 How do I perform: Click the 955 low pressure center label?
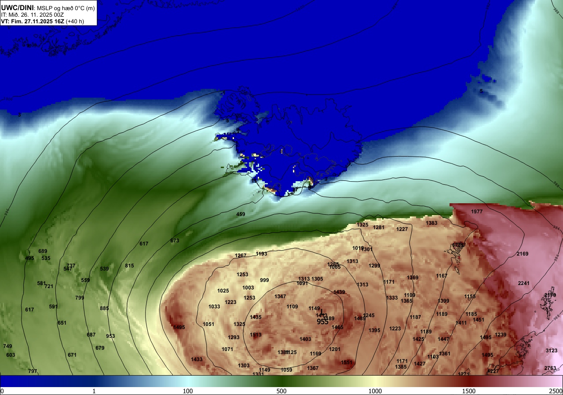[x=322, y=322]
